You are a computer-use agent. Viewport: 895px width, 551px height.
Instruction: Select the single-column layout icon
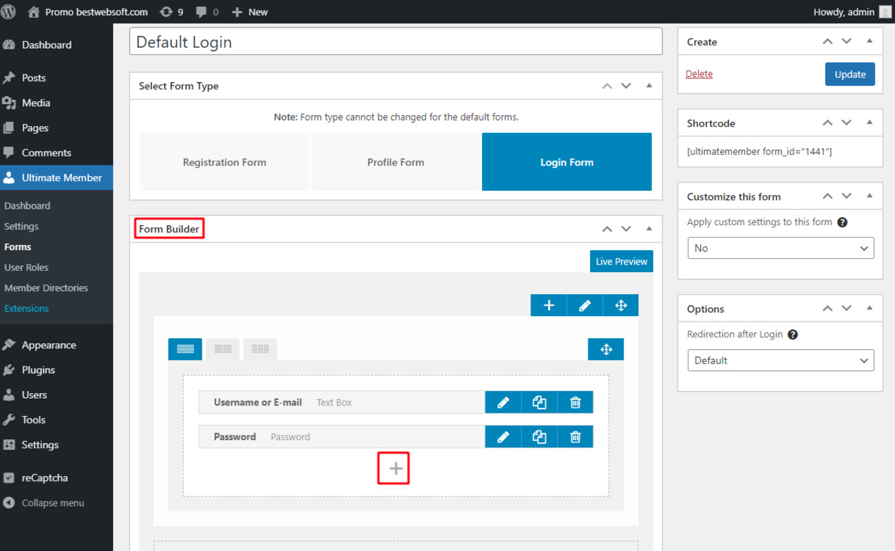point(185,349)
